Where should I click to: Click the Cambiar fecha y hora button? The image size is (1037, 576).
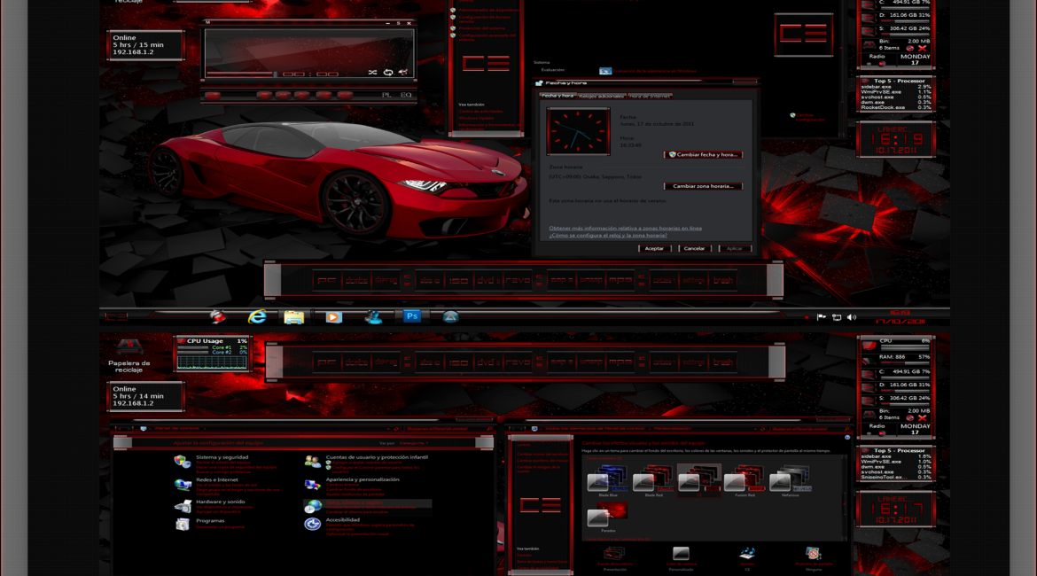coord(704,154)
